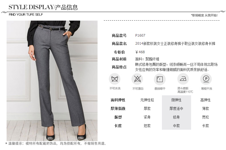Screen dimensions: 226x150
Task: Click the ￥468 counter price
Action: click(140, 52)
